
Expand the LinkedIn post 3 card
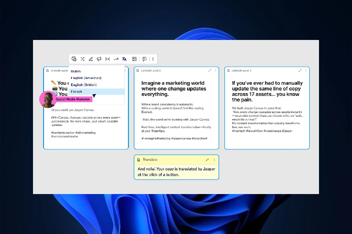(300, 71)
